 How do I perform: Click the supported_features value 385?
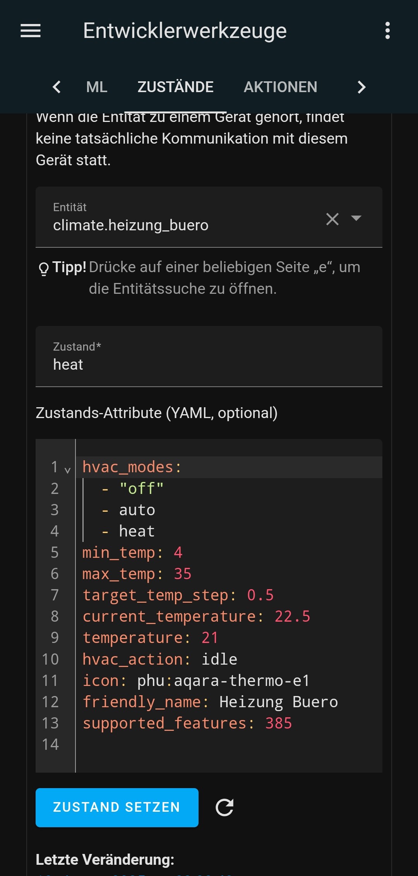(x=279, y=723)
